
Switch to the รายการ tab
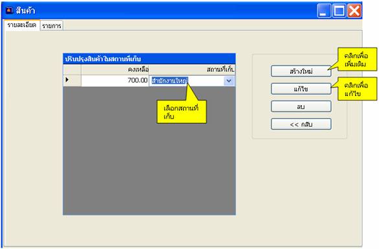point(51,26)
